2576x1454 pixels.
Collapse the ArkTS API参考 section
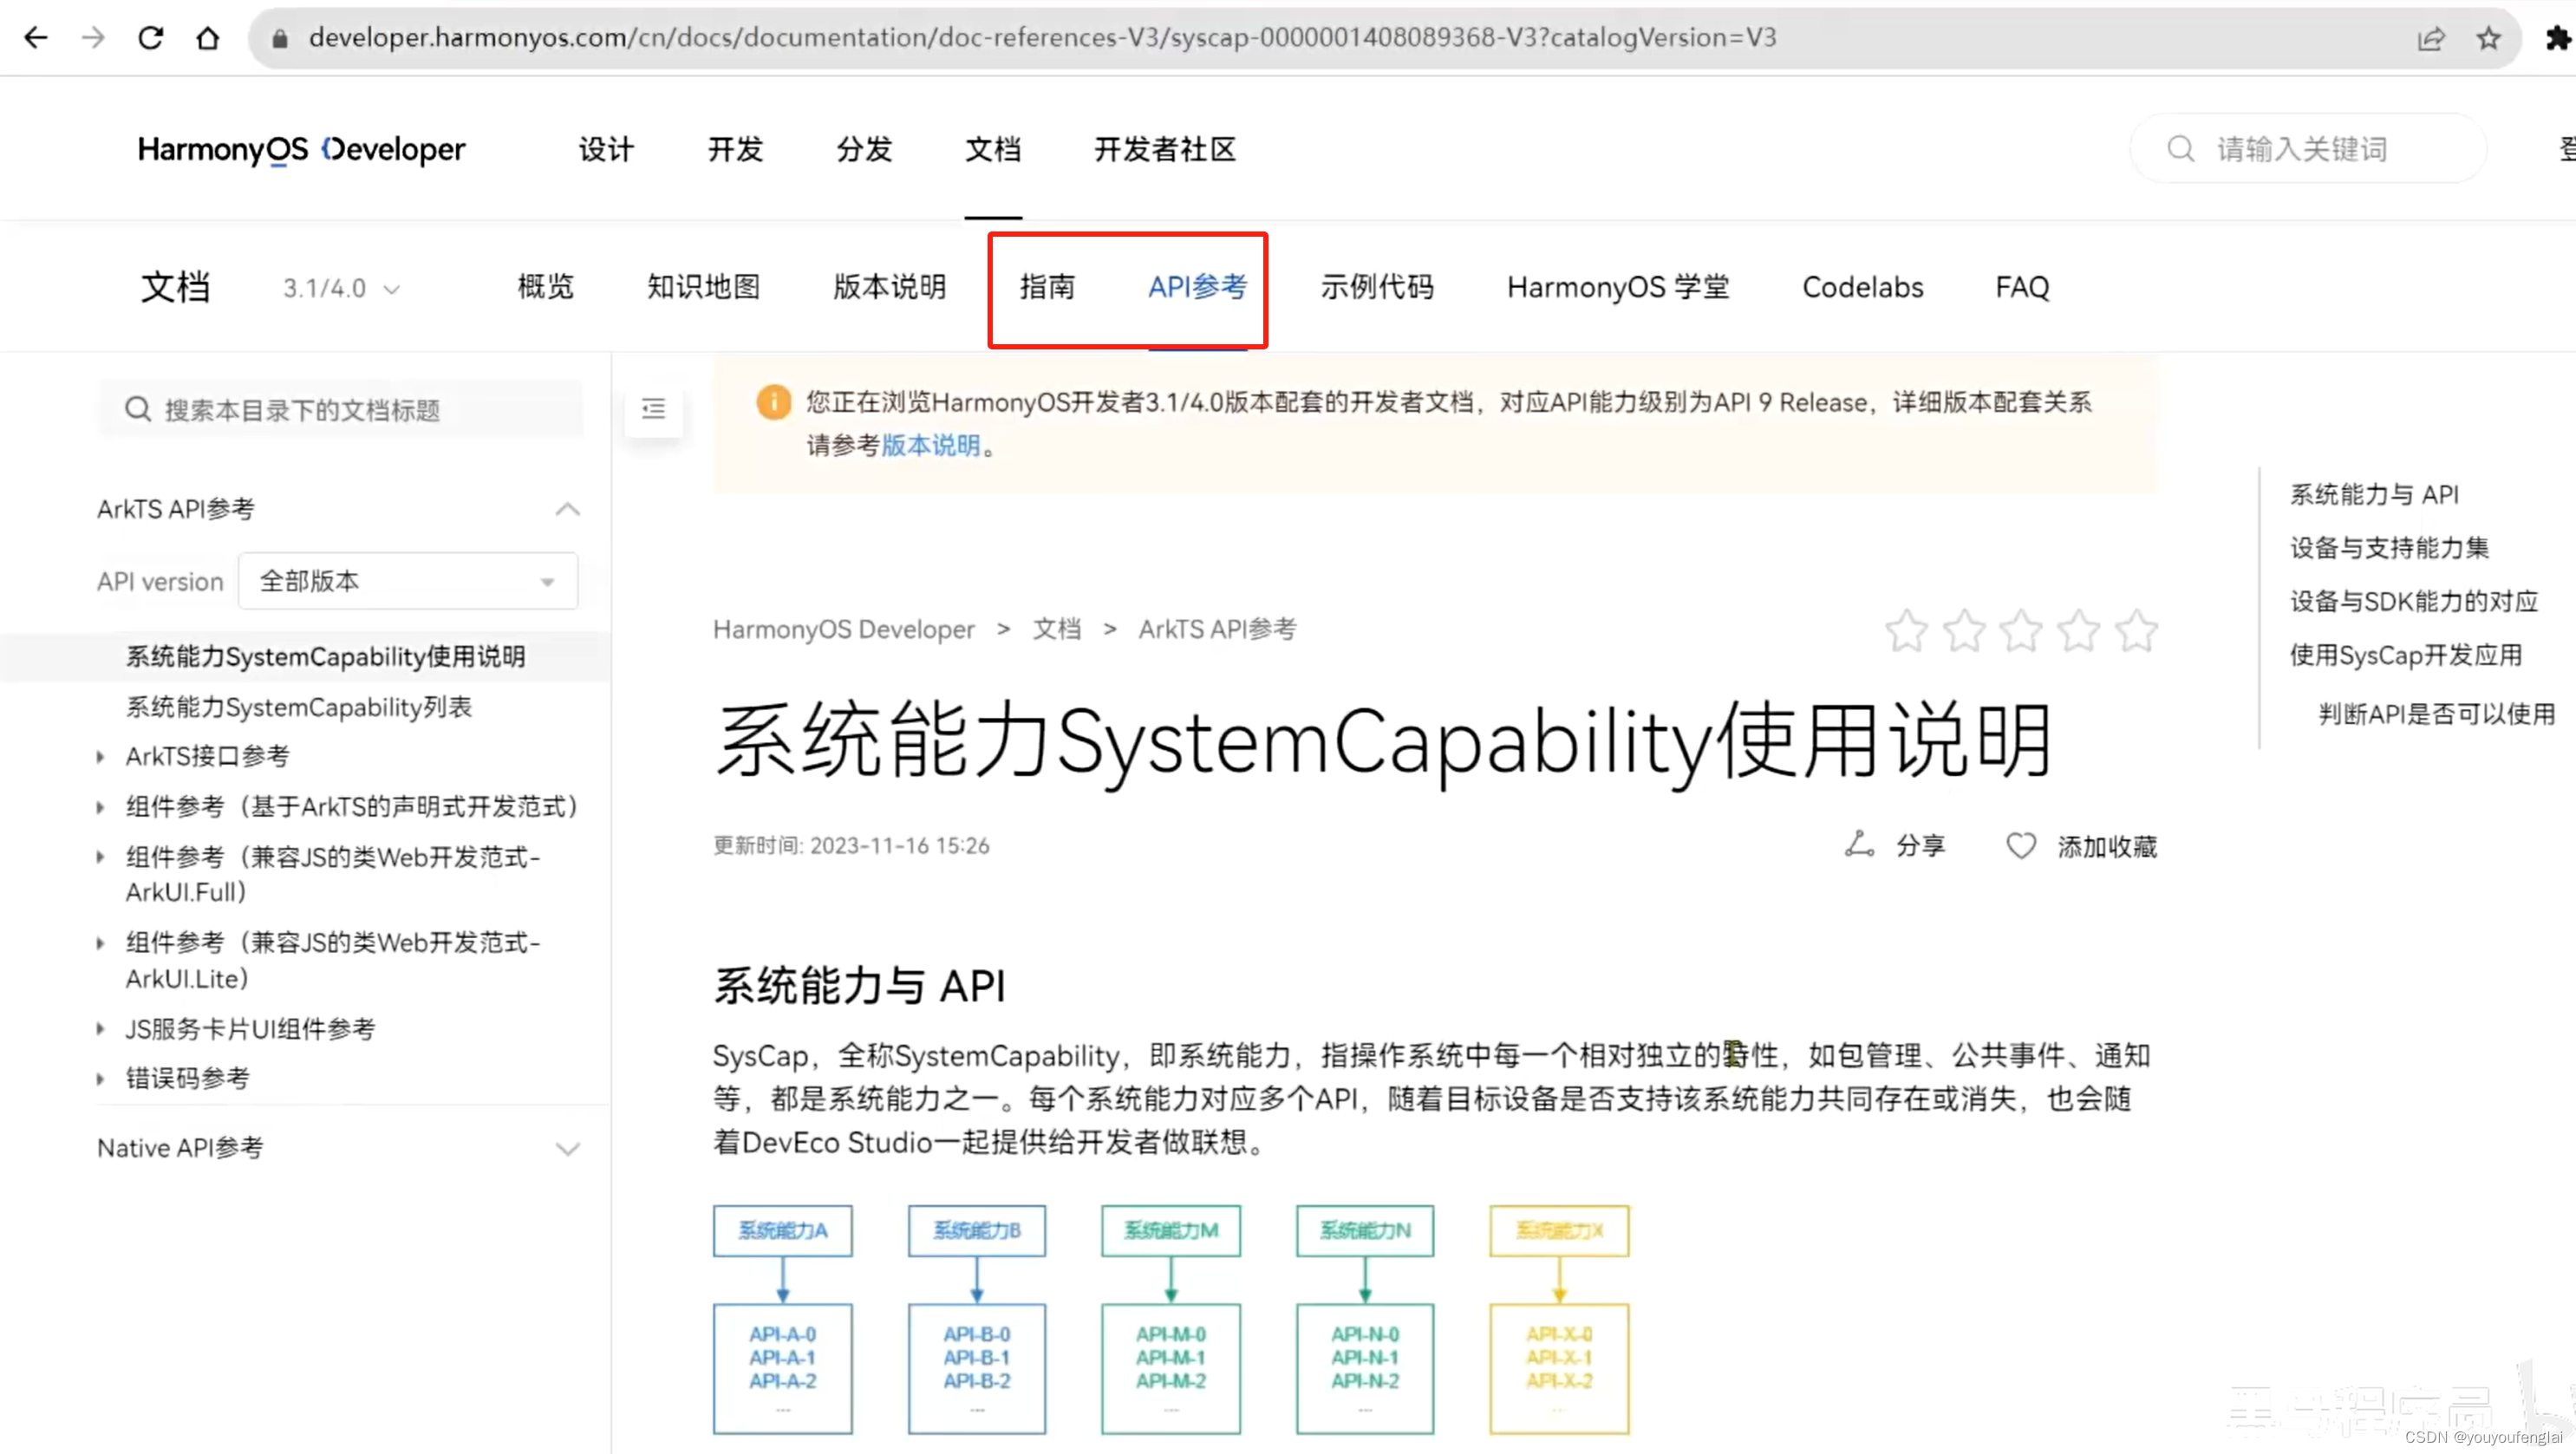tap(567, 509)
